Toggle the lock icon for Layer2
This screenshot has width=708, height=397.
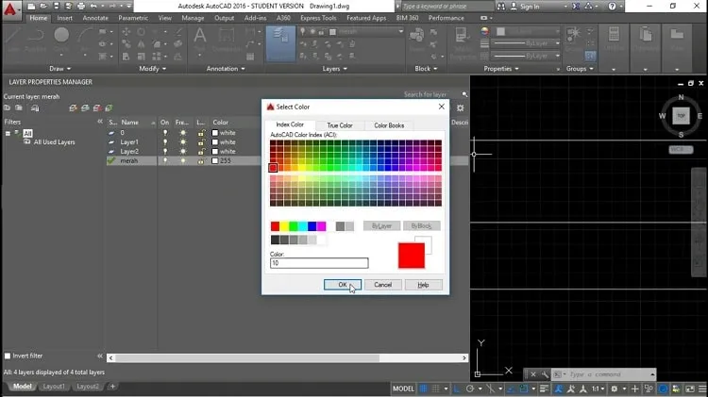[x=201, y=152]
